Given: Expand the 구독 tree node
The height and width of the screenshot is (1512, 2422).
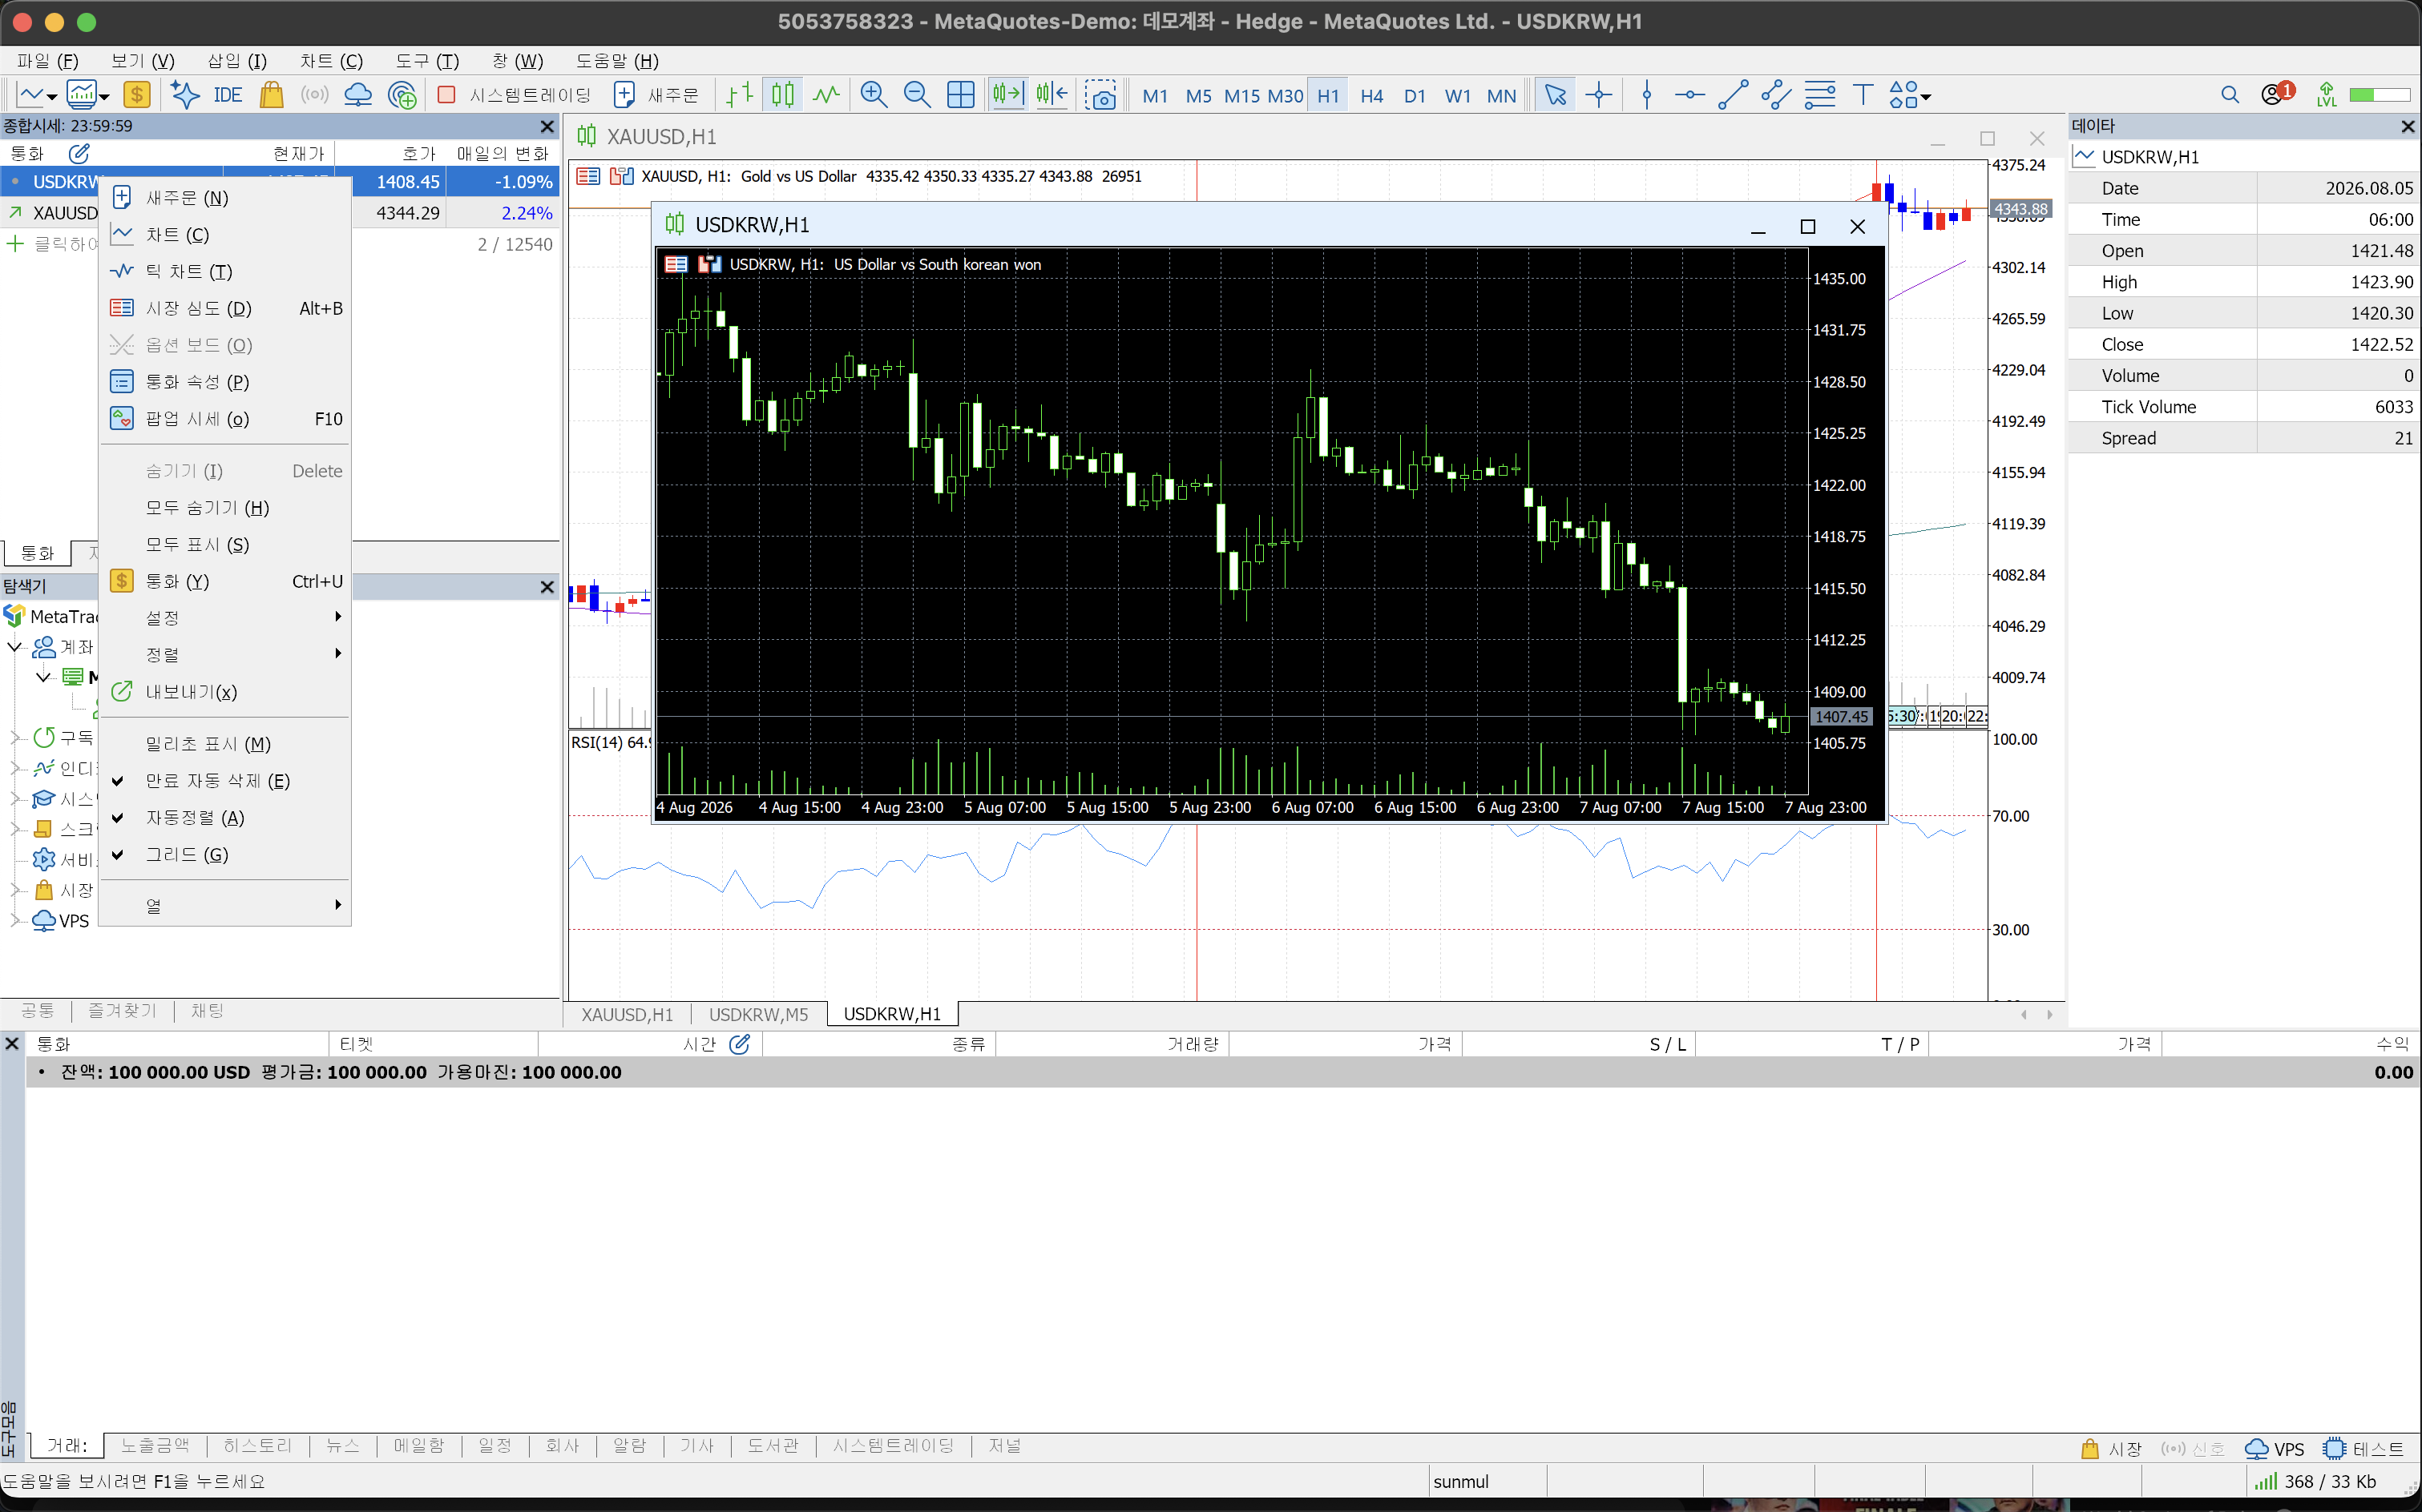Looking at the screenshot, I should [x=15, y=738].
